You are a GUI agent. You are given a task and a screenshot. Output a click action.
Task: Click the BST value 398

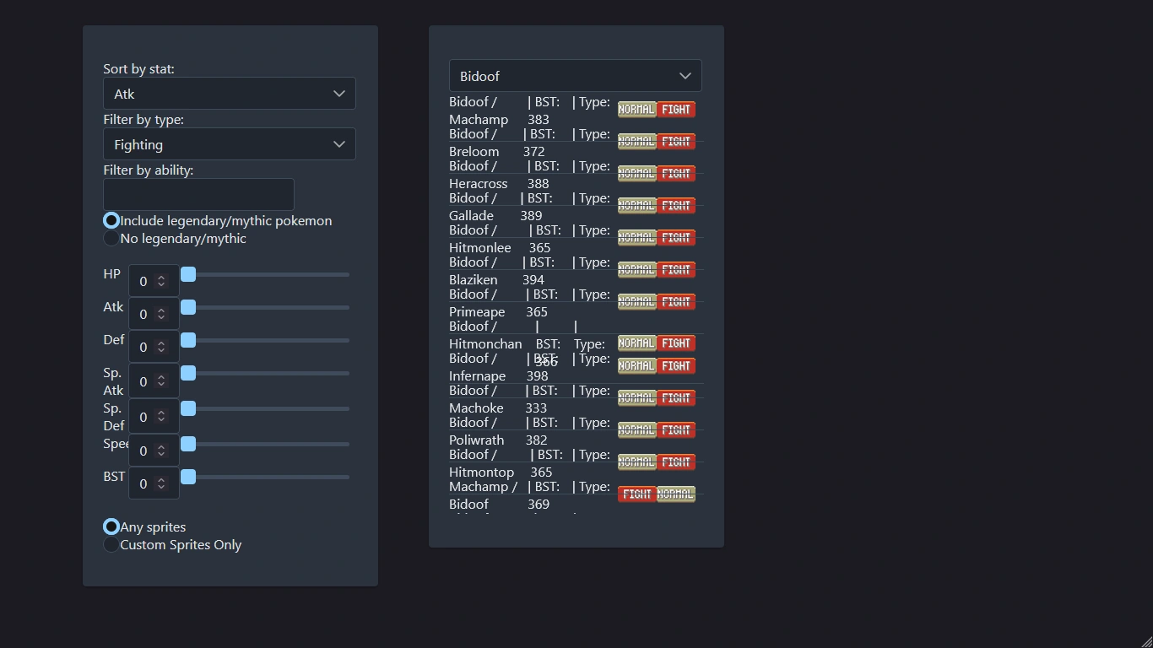(x=538, y=376)
